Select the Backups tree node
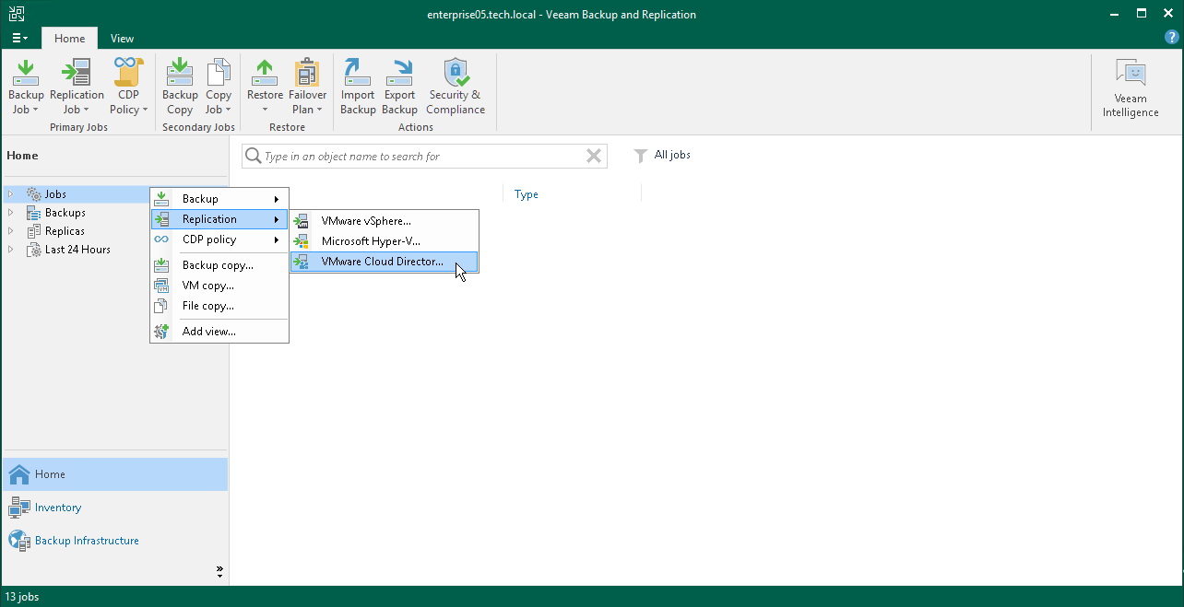 pos(65,213)
